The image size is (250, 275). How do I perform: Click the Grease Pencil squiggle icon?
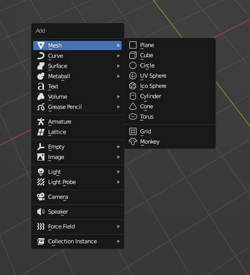pos(41,107)
